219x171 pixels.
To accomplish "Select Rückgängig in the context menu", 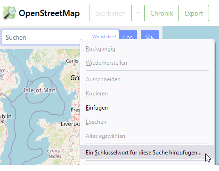I will click(x=147, y=49).
